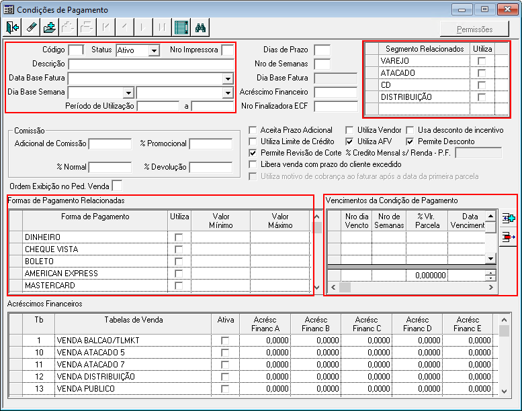The height and width of the screenshot is (411, 522).
Task: Click the insert vencimento row icon
Action: pyautogui.click(x=508, y=219)
